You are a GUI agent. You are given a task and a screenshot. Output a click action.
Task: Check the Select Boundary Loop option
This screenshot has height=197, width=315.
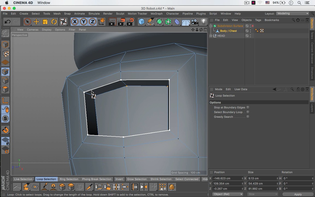tap(248, 112)
